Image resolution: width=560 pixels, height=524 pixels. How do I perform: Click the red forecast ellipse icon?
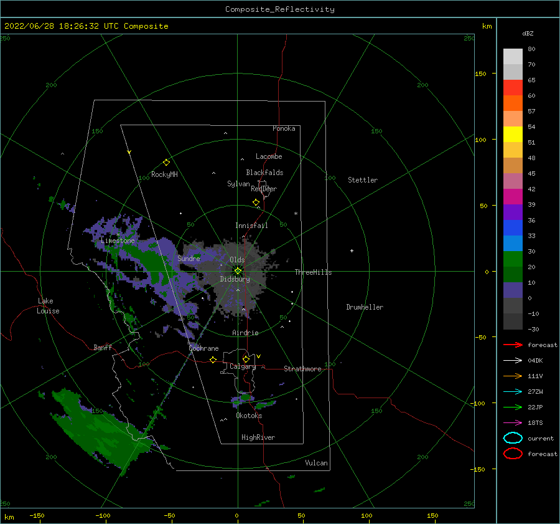[x=513, y=454]
